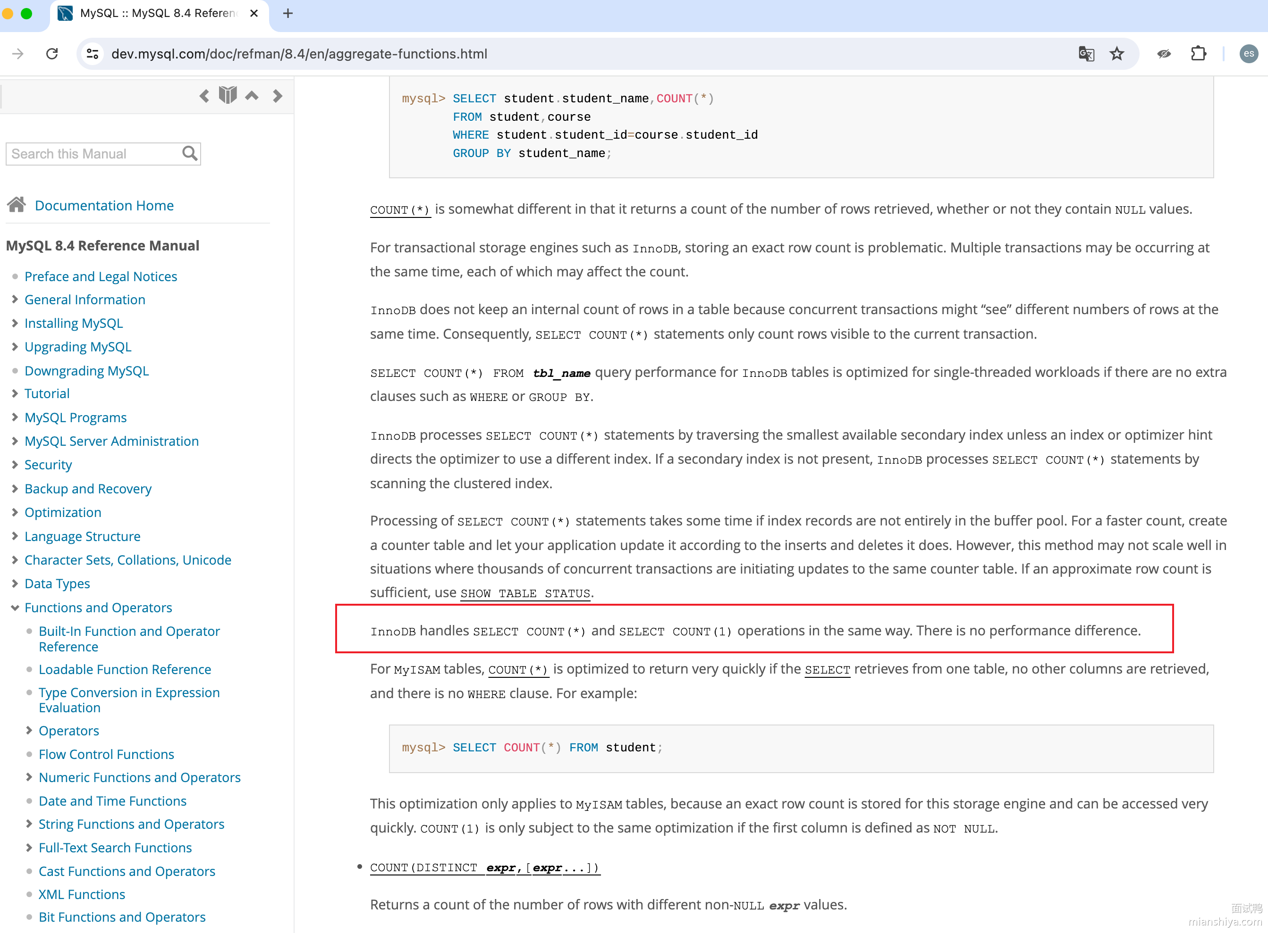This screenshot has height=933, width=1268.
Task: Open Preface and Legal Notices
Action: (101, 276)
